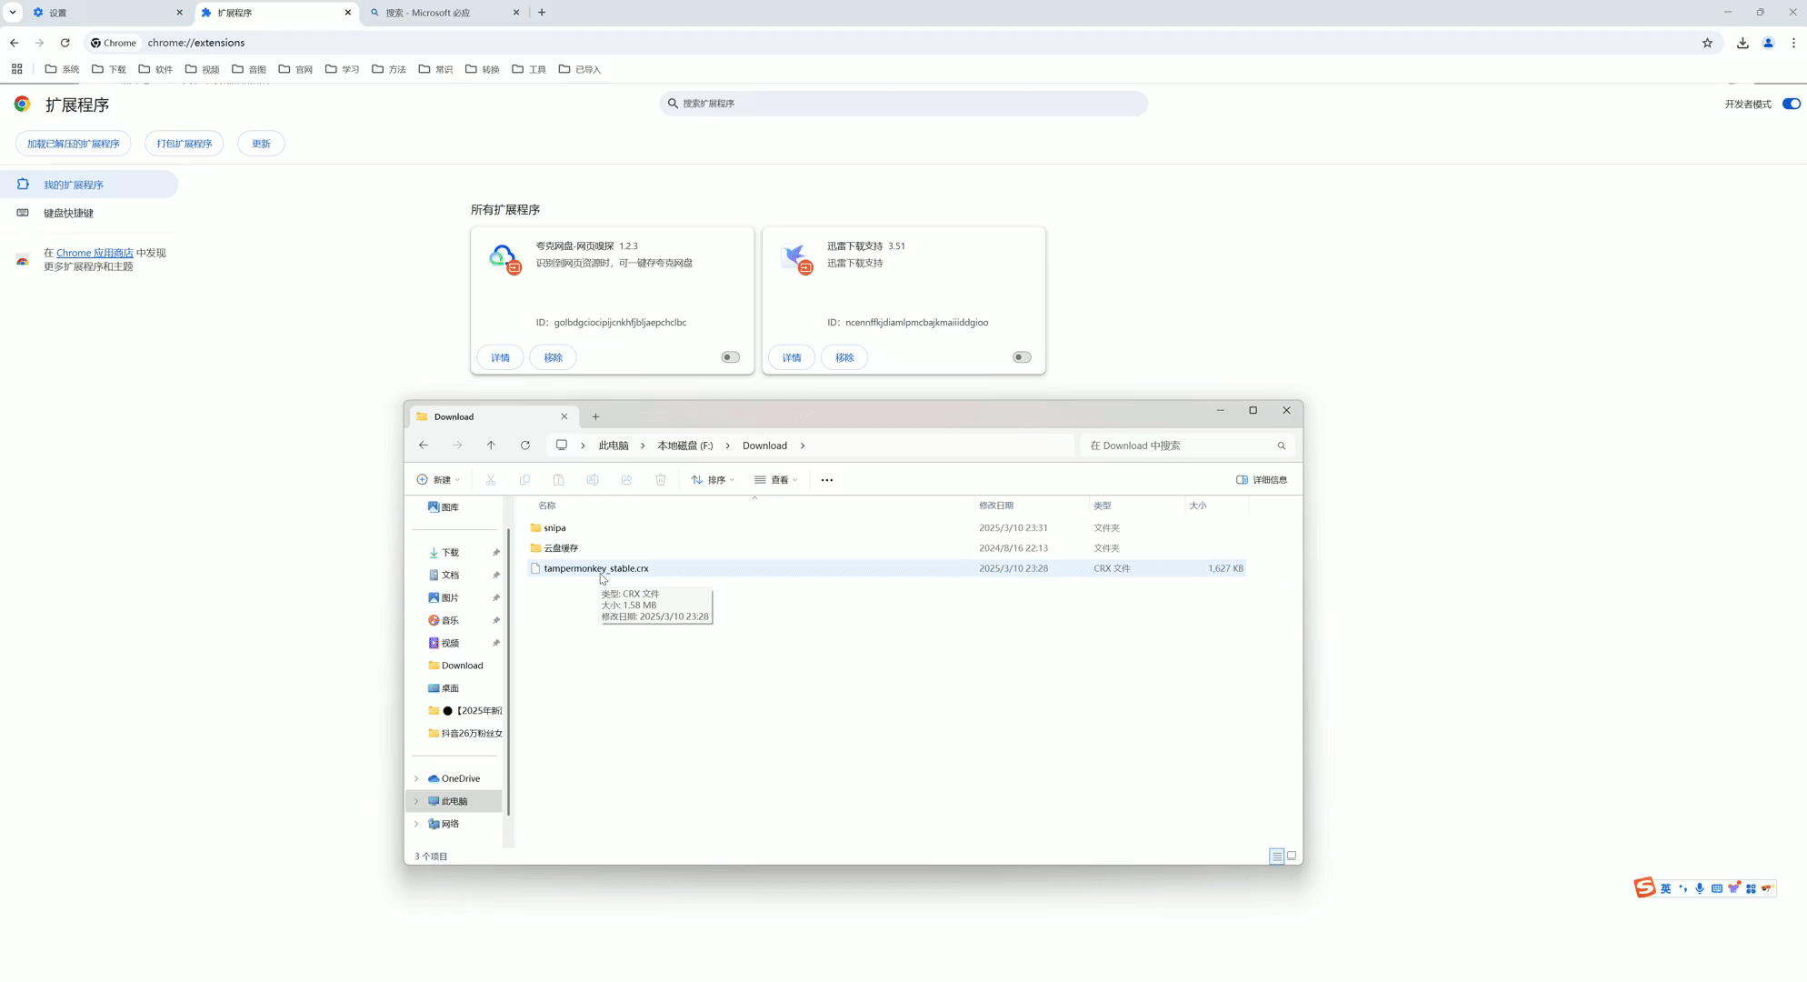
Task: Open the Chrome 应用商店 link
Action: [x=95, y=253]
